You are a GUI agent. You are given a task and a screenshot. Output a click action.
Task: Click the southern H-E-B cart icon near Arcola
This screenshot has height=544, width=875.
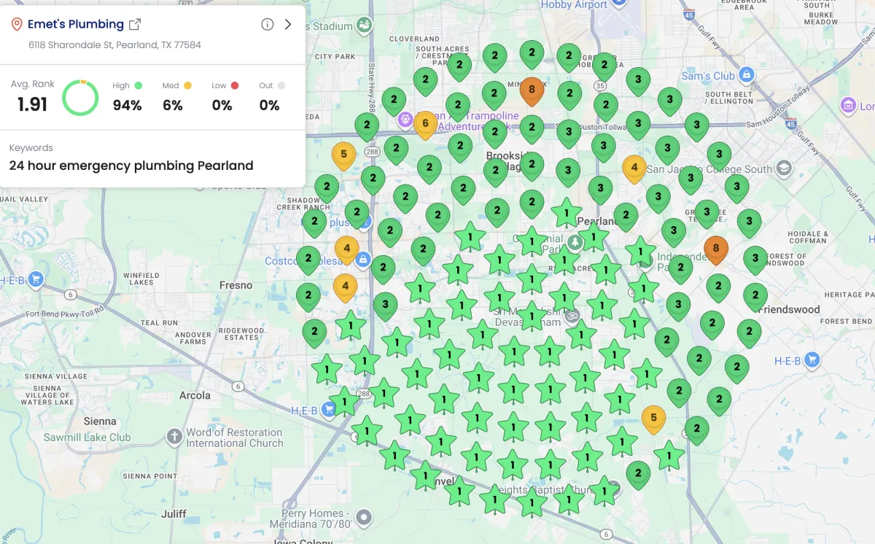[329, 410]
